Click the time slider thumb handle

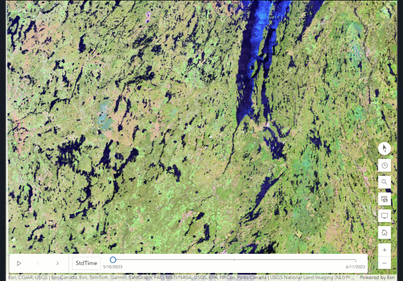pos(113,260)
